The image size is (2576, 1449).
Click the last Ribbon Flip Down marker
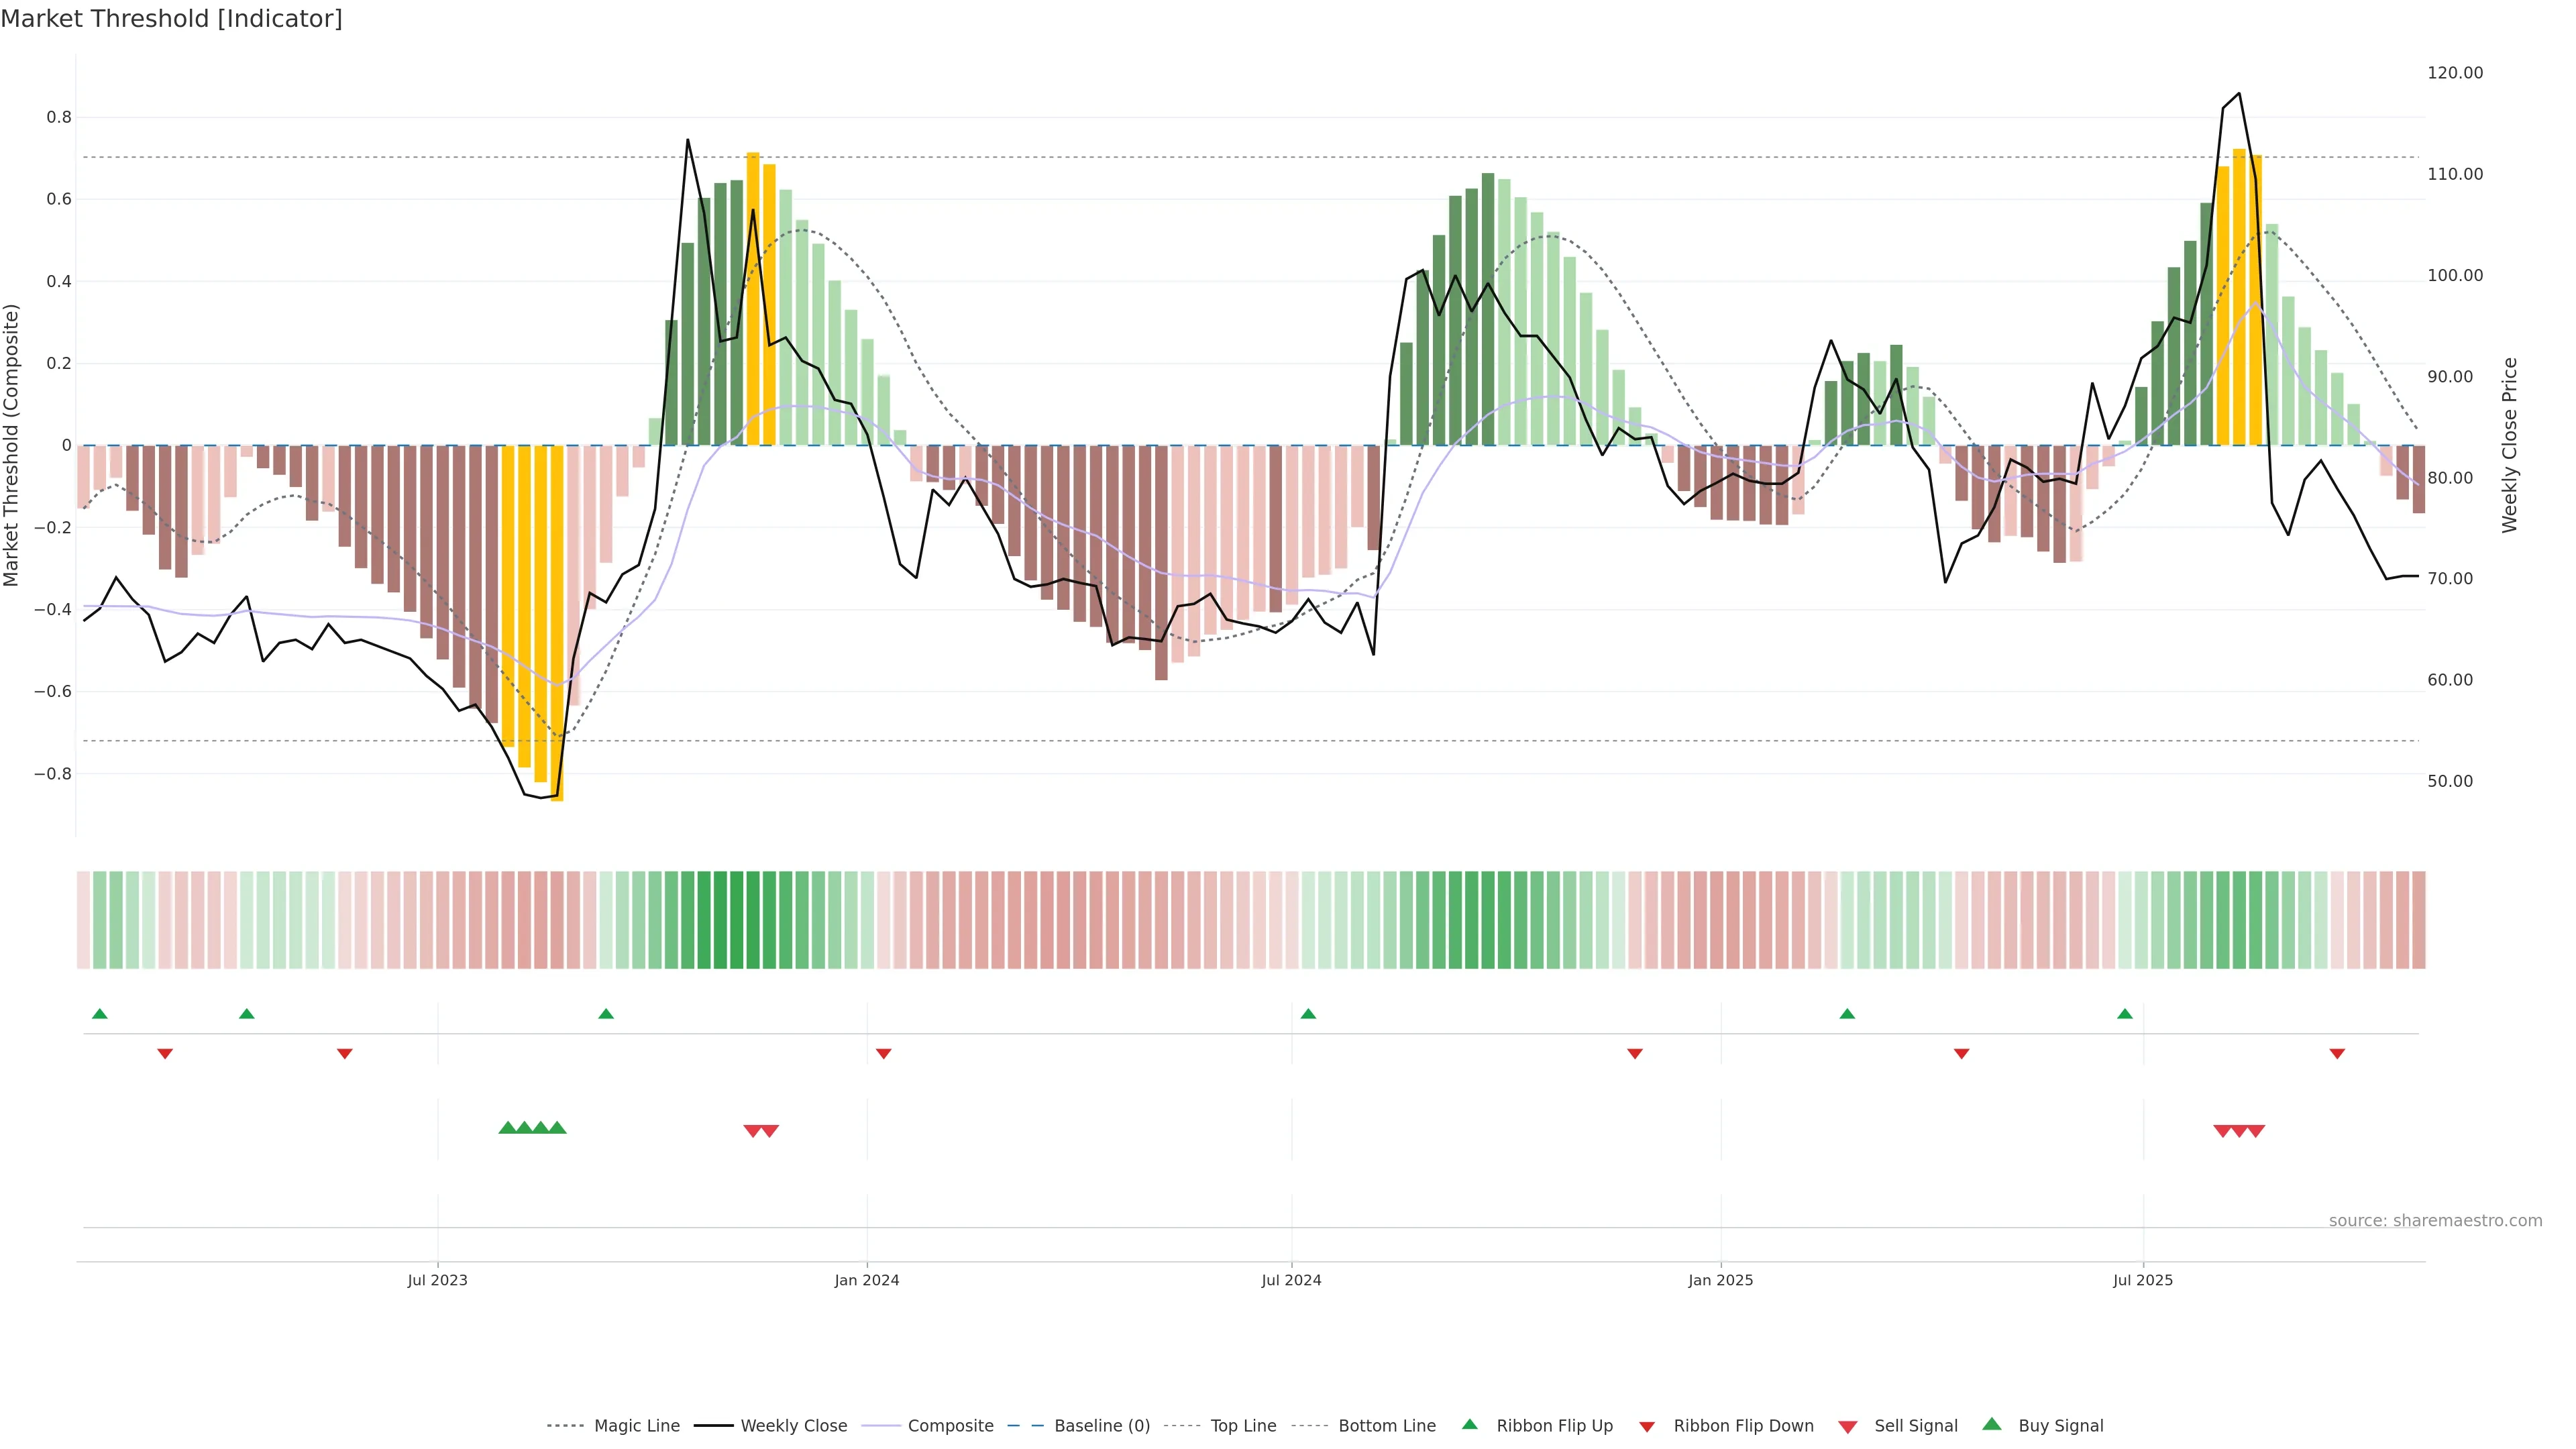(2337, 1053)
